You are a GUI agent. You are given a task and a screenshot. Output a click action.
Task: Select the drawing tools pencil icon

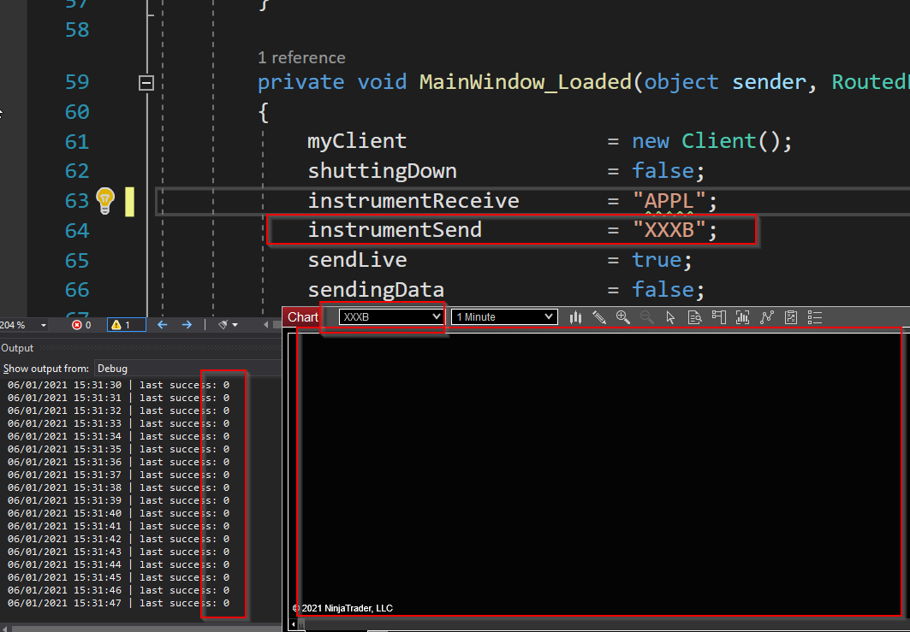click(x=599, y=317)
